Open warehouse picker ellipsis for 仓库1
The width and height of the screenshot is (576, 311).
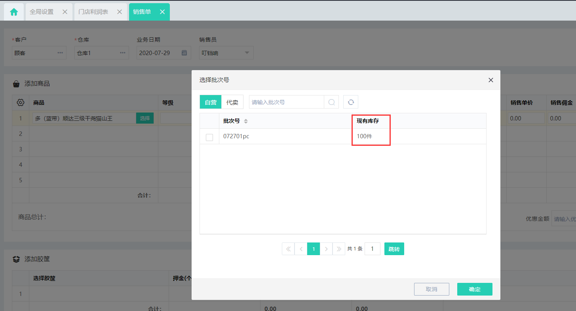pyautogui.click(x=123, y=53)
